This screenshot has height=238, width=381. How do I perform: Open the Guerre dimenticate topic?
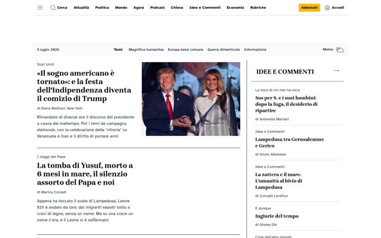(x=223, y=50)
